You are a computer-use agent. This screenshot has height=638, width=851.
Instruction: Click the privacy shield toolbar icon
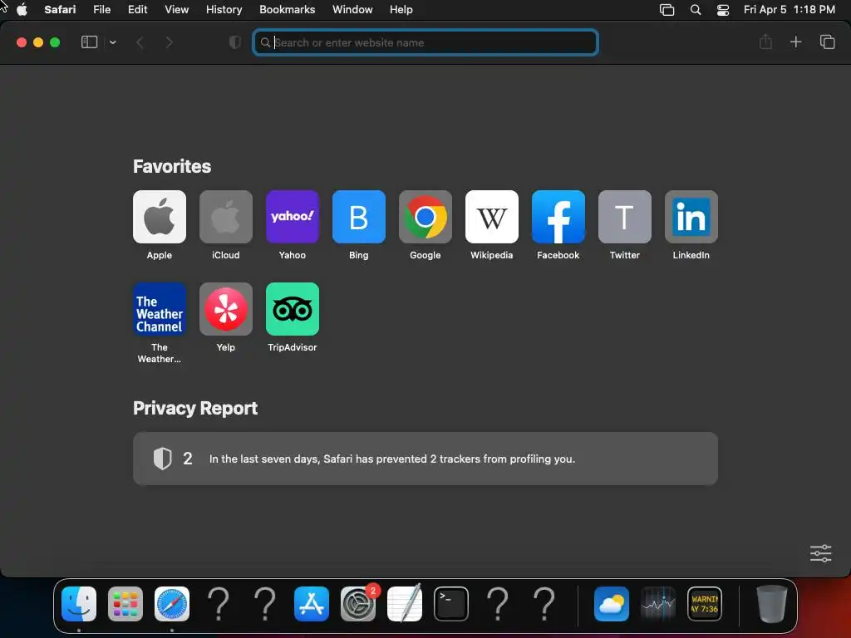click(234, 42)
